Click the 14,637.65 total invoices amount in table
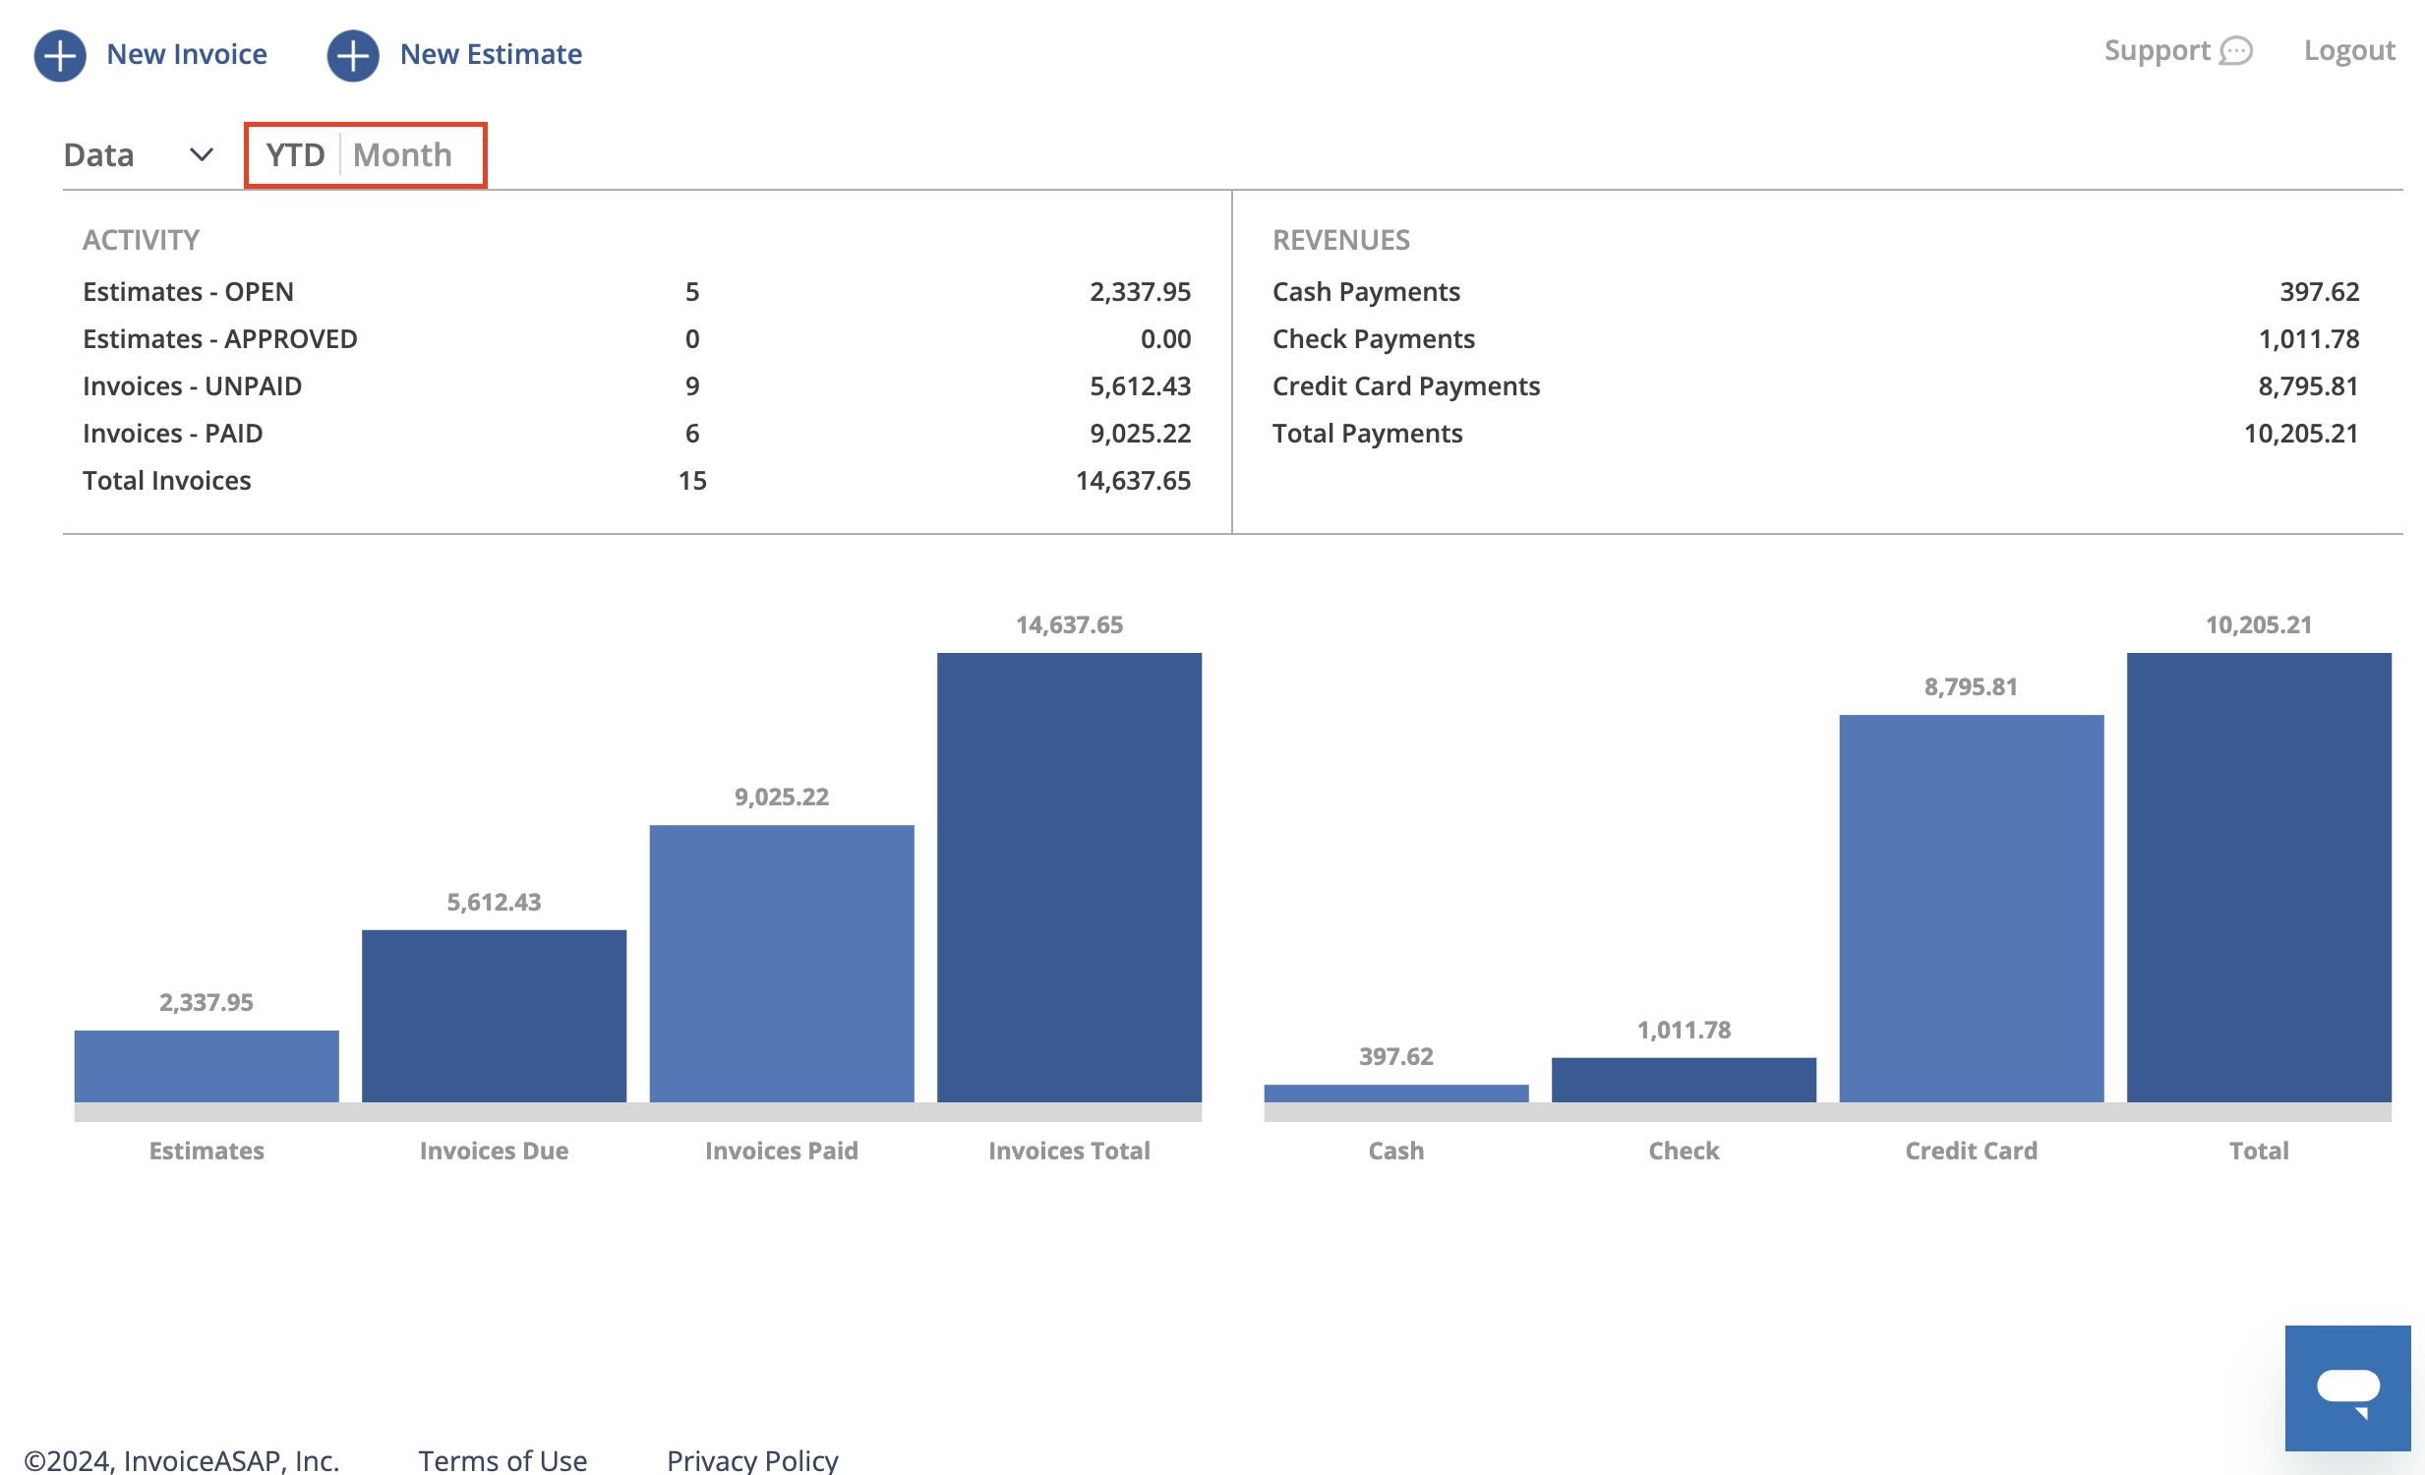 click(x=1133, y=480)
